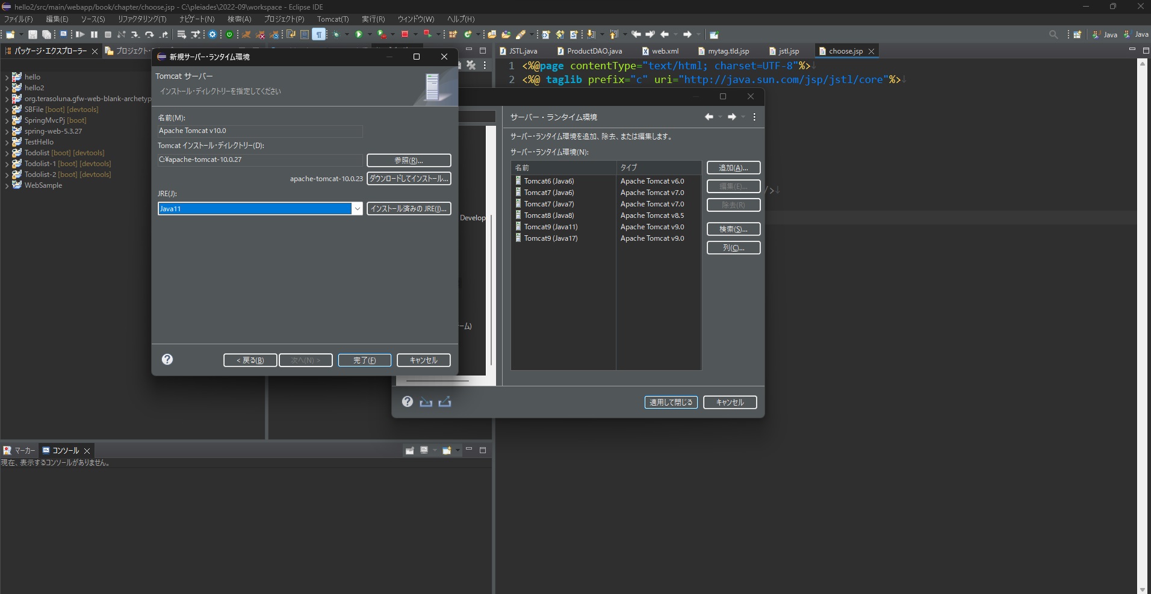The width and height of the screenshot is (1151, 594).
Task: Click the Save All toolbar icon
Action: pyautogui.click(x=46, y=35)
